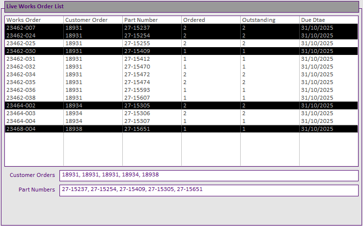
Task: Click part number 27-15651
Action: point(137,129)
